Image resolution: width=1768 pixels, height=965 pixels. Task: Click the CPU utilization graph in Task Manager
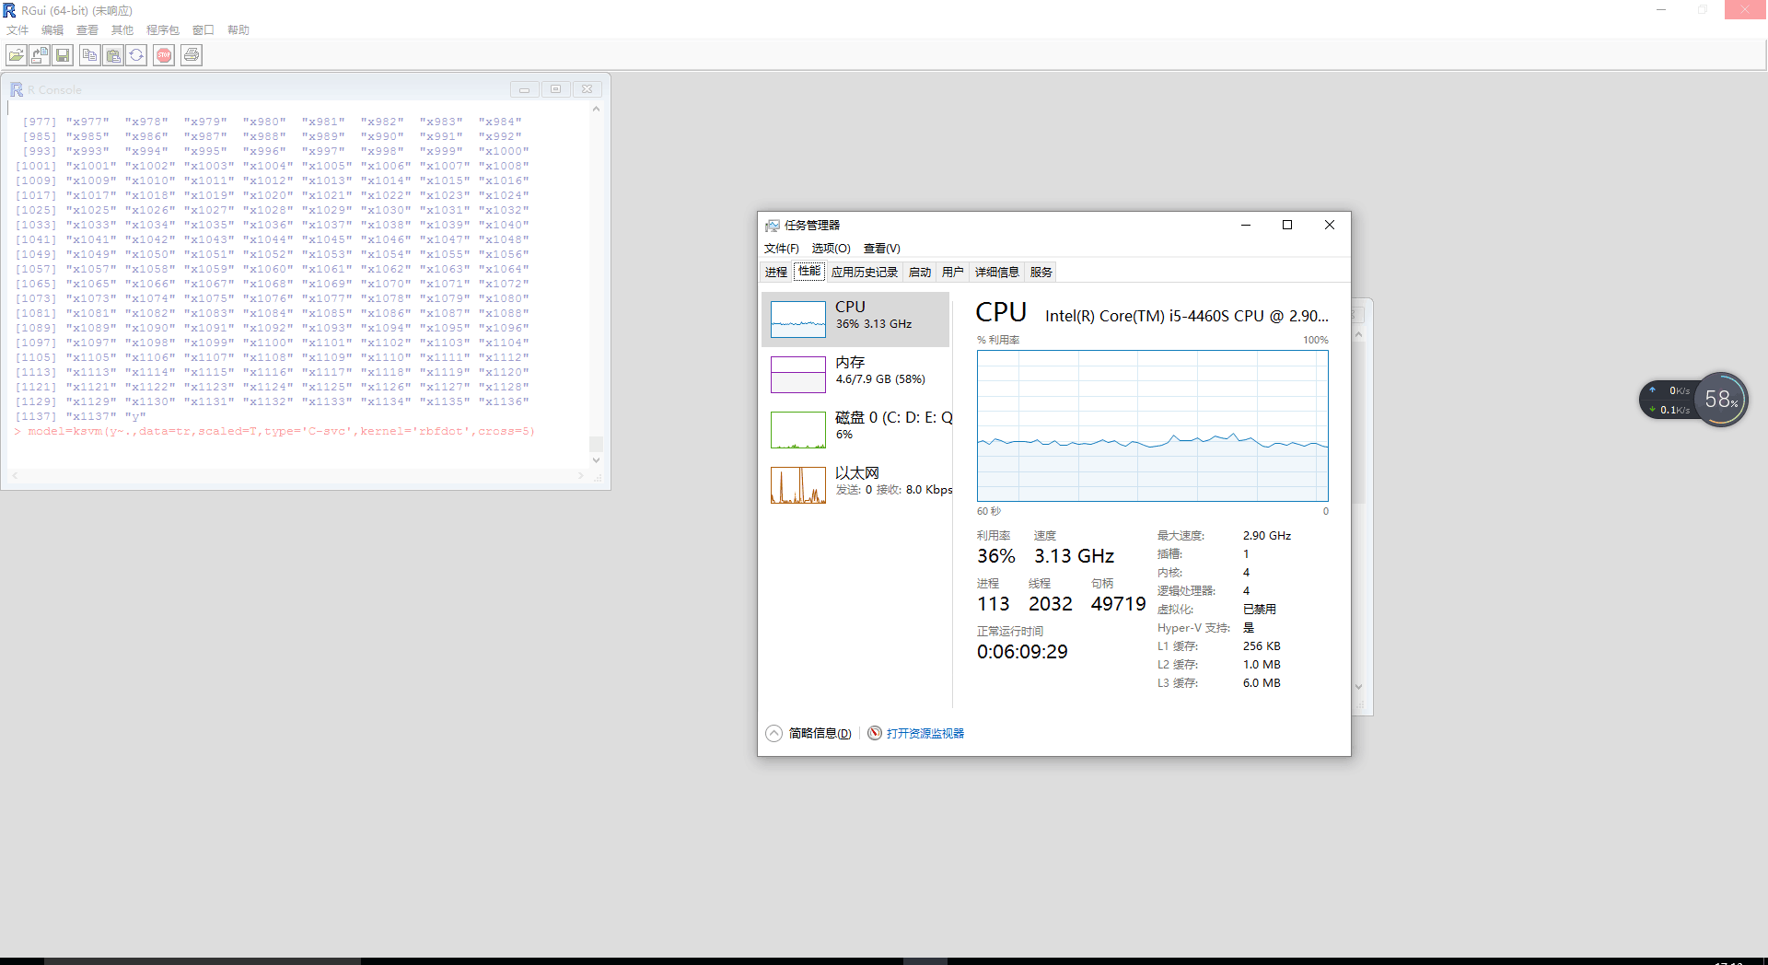pos(1153,425)
